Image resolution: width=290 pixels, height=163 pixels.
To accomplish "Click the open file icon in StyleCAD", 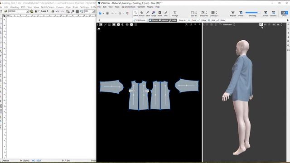I will [x=5, y=11].
